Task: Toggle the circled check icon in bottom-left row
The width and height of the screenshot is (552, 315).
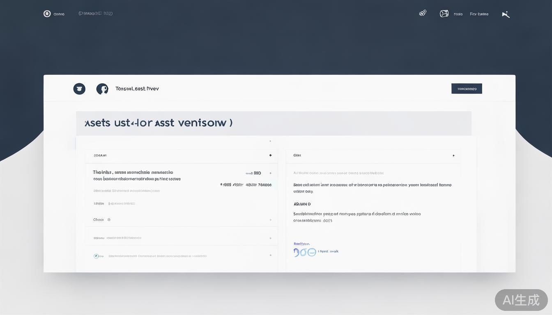Action: (x=96, y=256)
